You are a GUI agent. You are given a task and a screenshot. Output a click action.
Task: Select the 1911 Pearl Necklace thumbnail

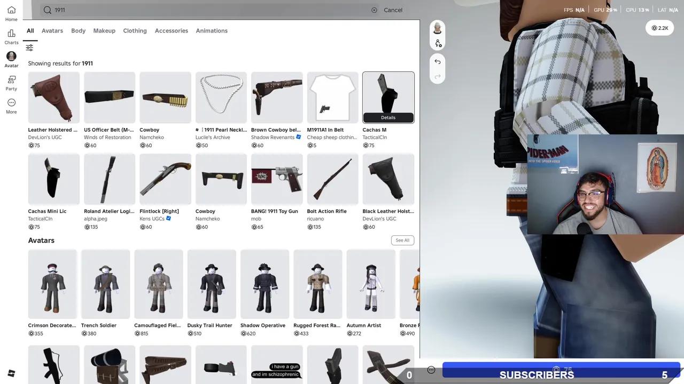pos(221,98)
